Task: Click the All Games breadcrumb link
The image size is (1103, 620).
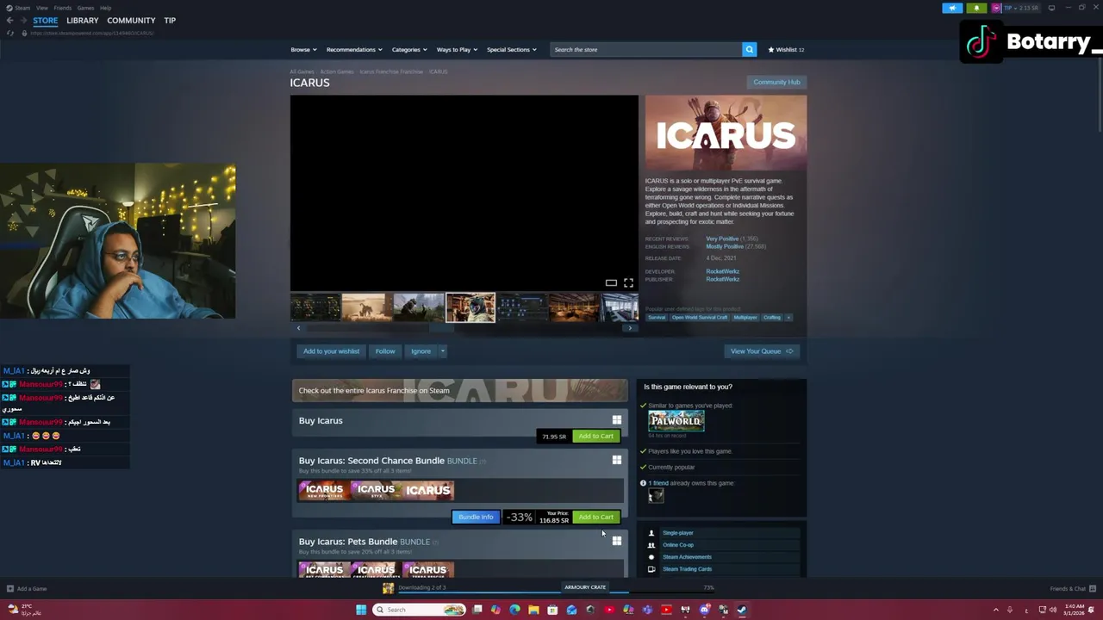Action: pos(302,71)
